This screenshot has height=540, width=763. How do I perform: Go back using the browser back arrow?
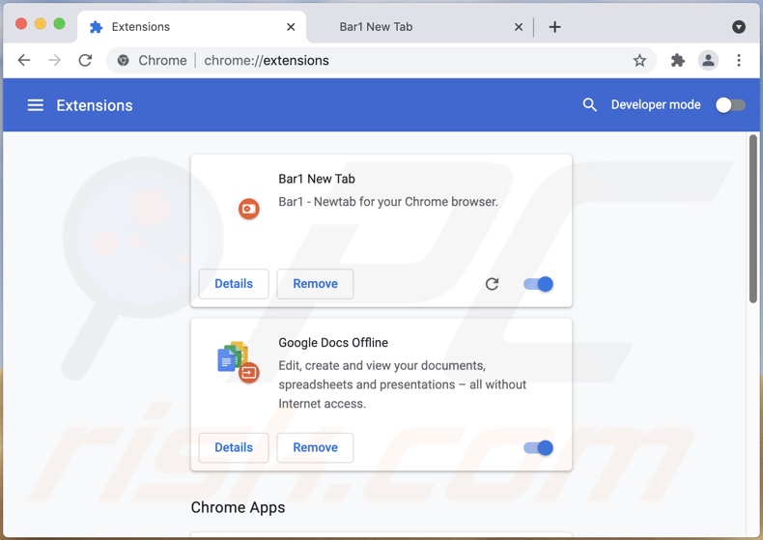[x=24, y=60]
